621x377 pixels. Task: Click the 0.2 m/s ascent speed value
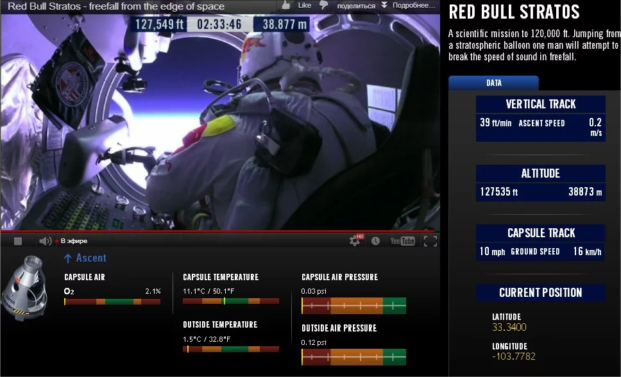point(595,127)
